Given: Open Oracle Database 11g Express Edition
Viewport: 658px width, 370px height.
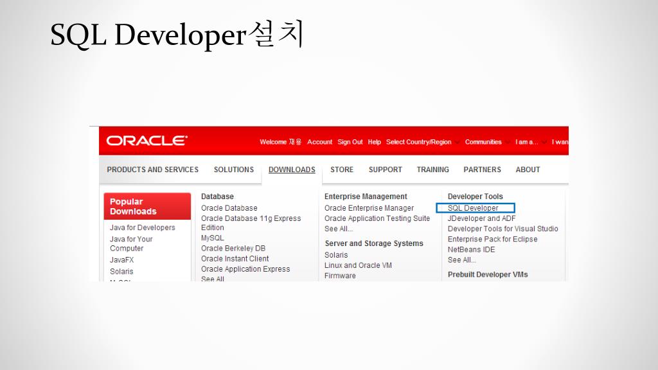Looking at the screenshot, I should pos(251,223).
